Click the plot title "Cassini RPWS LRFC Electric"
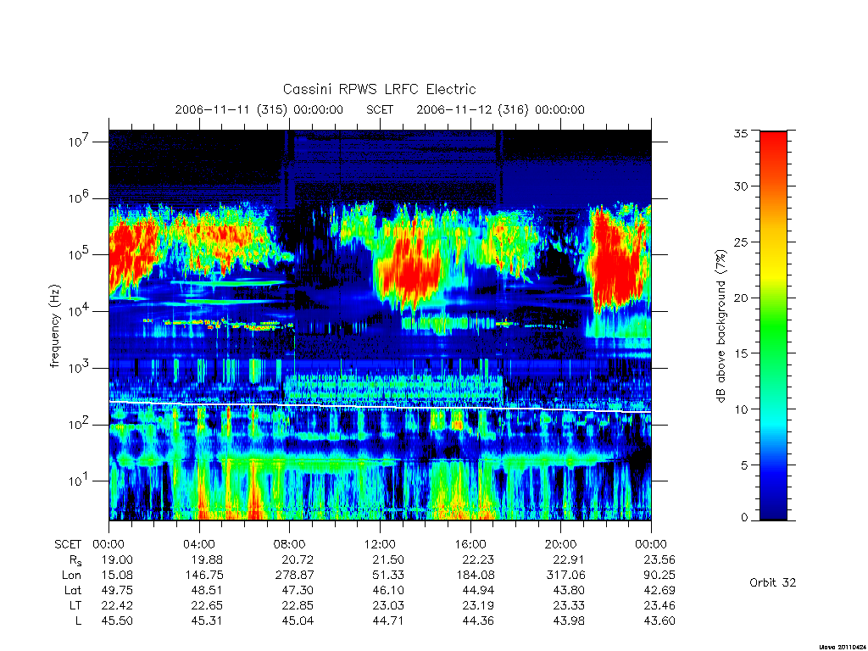868x651 pixels. [x=379, y=89]
